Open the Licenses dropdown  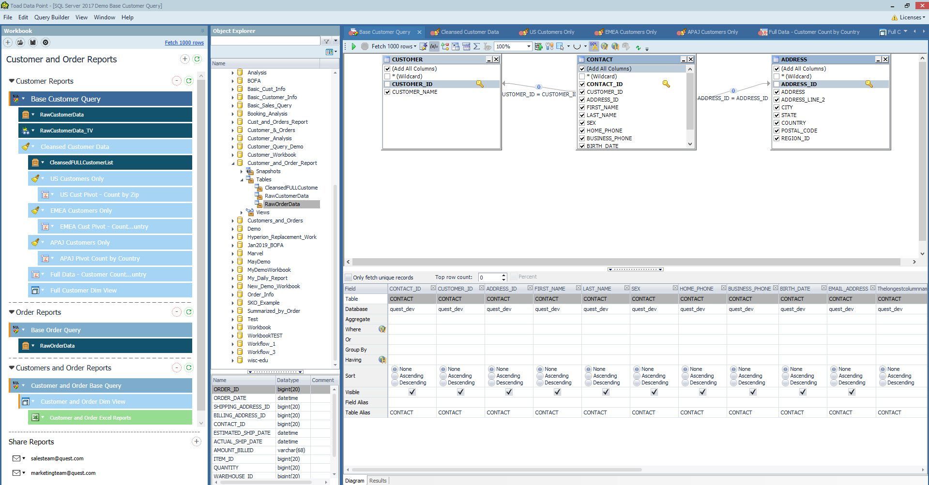(909, 17)
